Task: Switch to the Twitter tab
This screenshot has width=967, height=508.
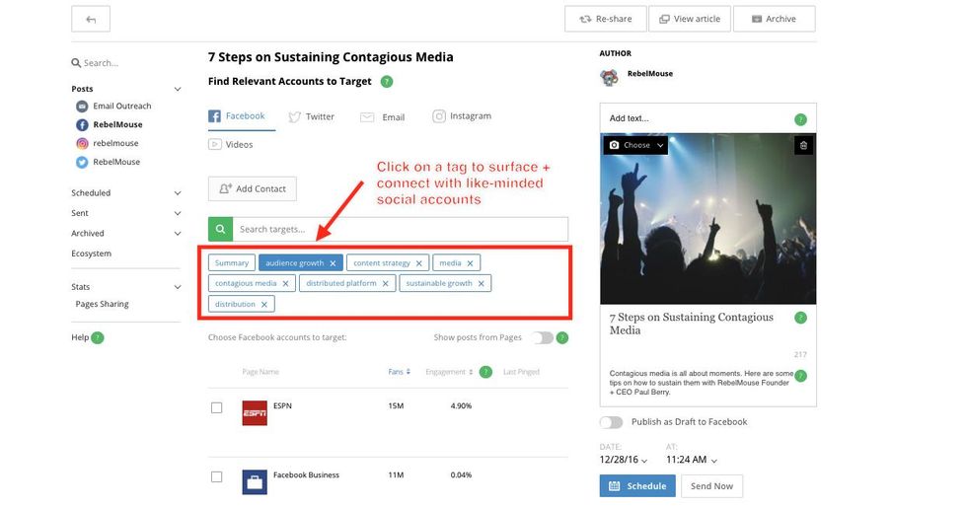Action: pos(311,116)
